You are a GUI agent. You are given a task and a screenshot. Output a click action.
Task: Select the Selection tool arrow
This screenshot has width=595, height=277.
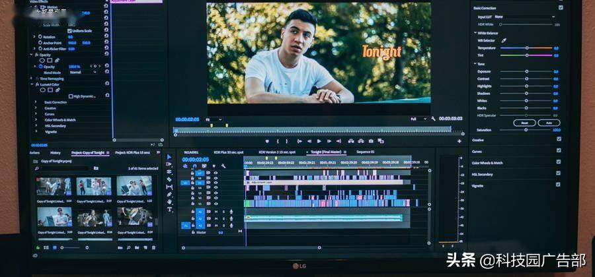click(169, 157)
